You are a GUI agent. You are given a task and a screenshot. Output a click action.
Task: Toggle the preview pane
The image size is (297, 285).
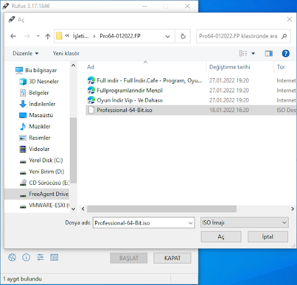269,54
